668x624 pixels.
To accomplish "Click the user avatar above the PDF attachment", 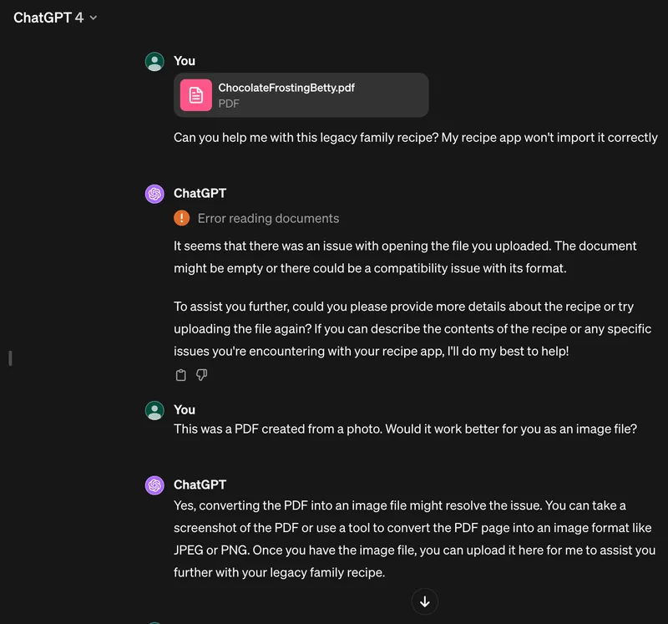I will [154, 61].
